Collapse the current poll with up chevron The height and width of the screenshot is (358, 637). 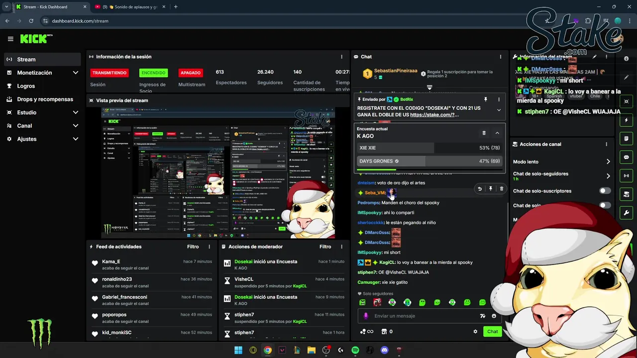(497, 133)
